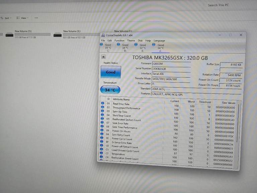Click the status dot for Spin-Up Time
Screen dimensions: 257x193
102,111
